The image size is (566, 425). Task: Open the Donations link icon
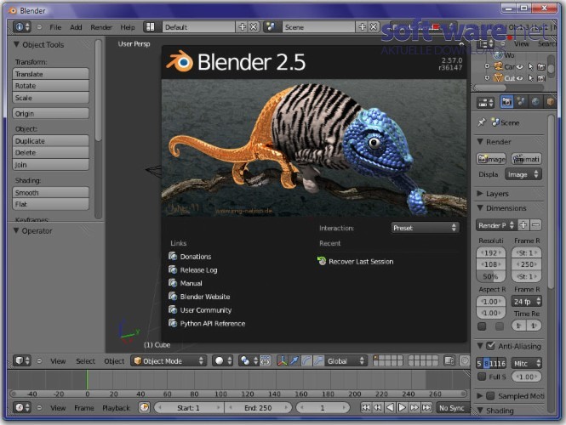coord(173,257)
